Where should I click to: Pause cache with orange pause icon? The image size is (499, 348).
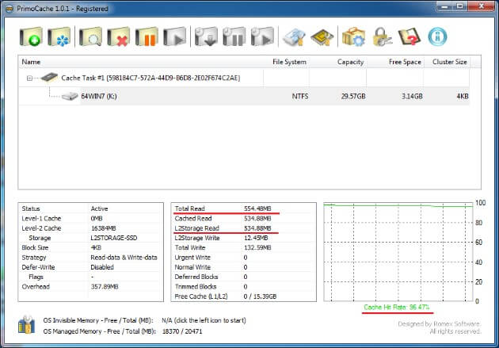(147, 36)
